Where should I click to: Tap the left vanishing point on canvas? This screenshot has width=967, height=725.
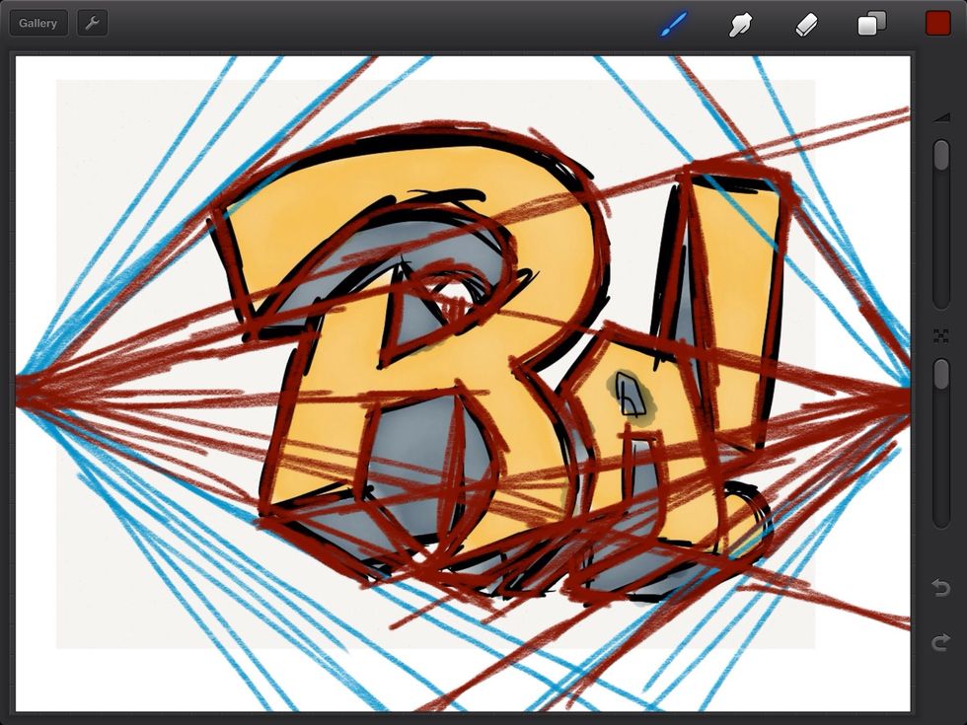pos(22,388)
